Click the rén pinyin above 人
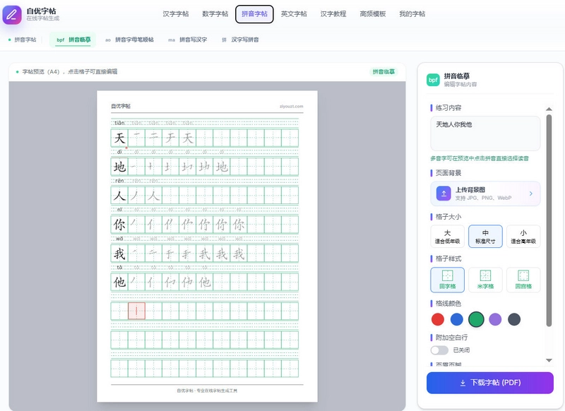The width and height of the screenshot is (565, 411). tap(119, 181)
